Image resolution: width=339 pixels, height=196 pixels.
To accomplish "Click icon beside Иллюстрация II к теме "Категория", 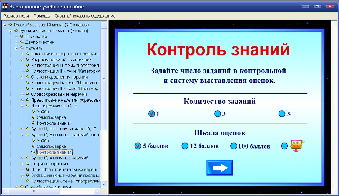I will (x=28, y=71).
